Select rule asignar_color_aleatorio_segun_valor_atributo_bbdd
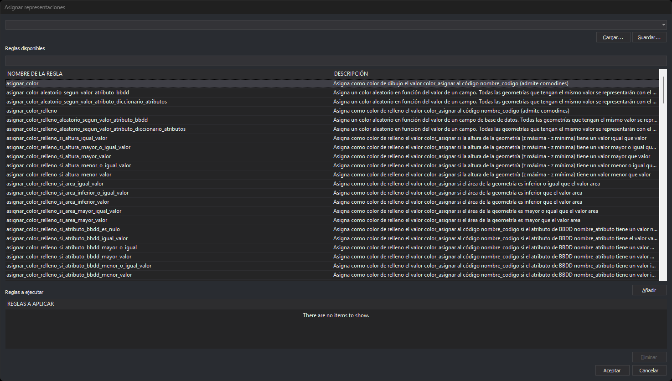 click(332, 93)
